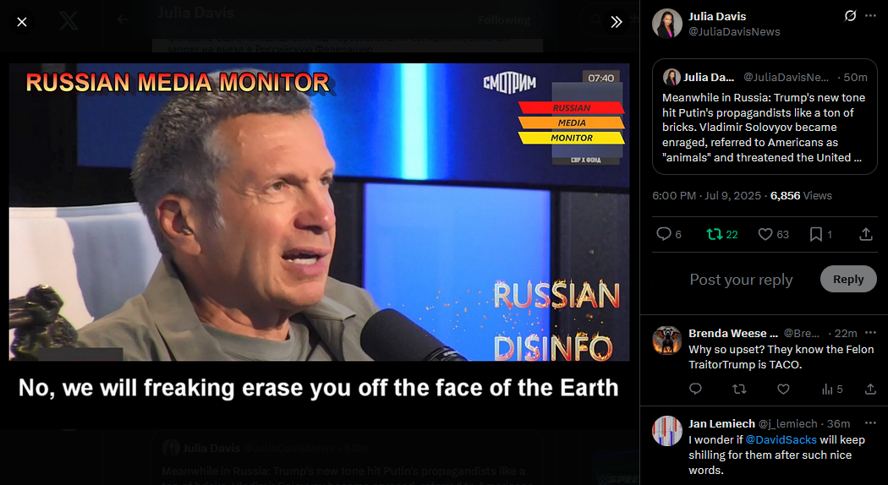Click the Reply button
The width and height of the screenshot is (888, 485).
(x=847, y=279)
